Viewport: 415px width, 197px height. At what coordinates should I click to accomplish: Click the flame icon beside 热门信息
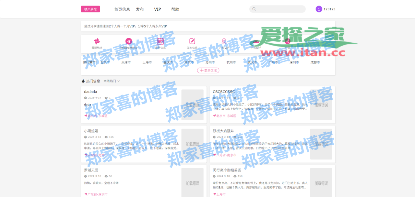(x=83, y=81)
